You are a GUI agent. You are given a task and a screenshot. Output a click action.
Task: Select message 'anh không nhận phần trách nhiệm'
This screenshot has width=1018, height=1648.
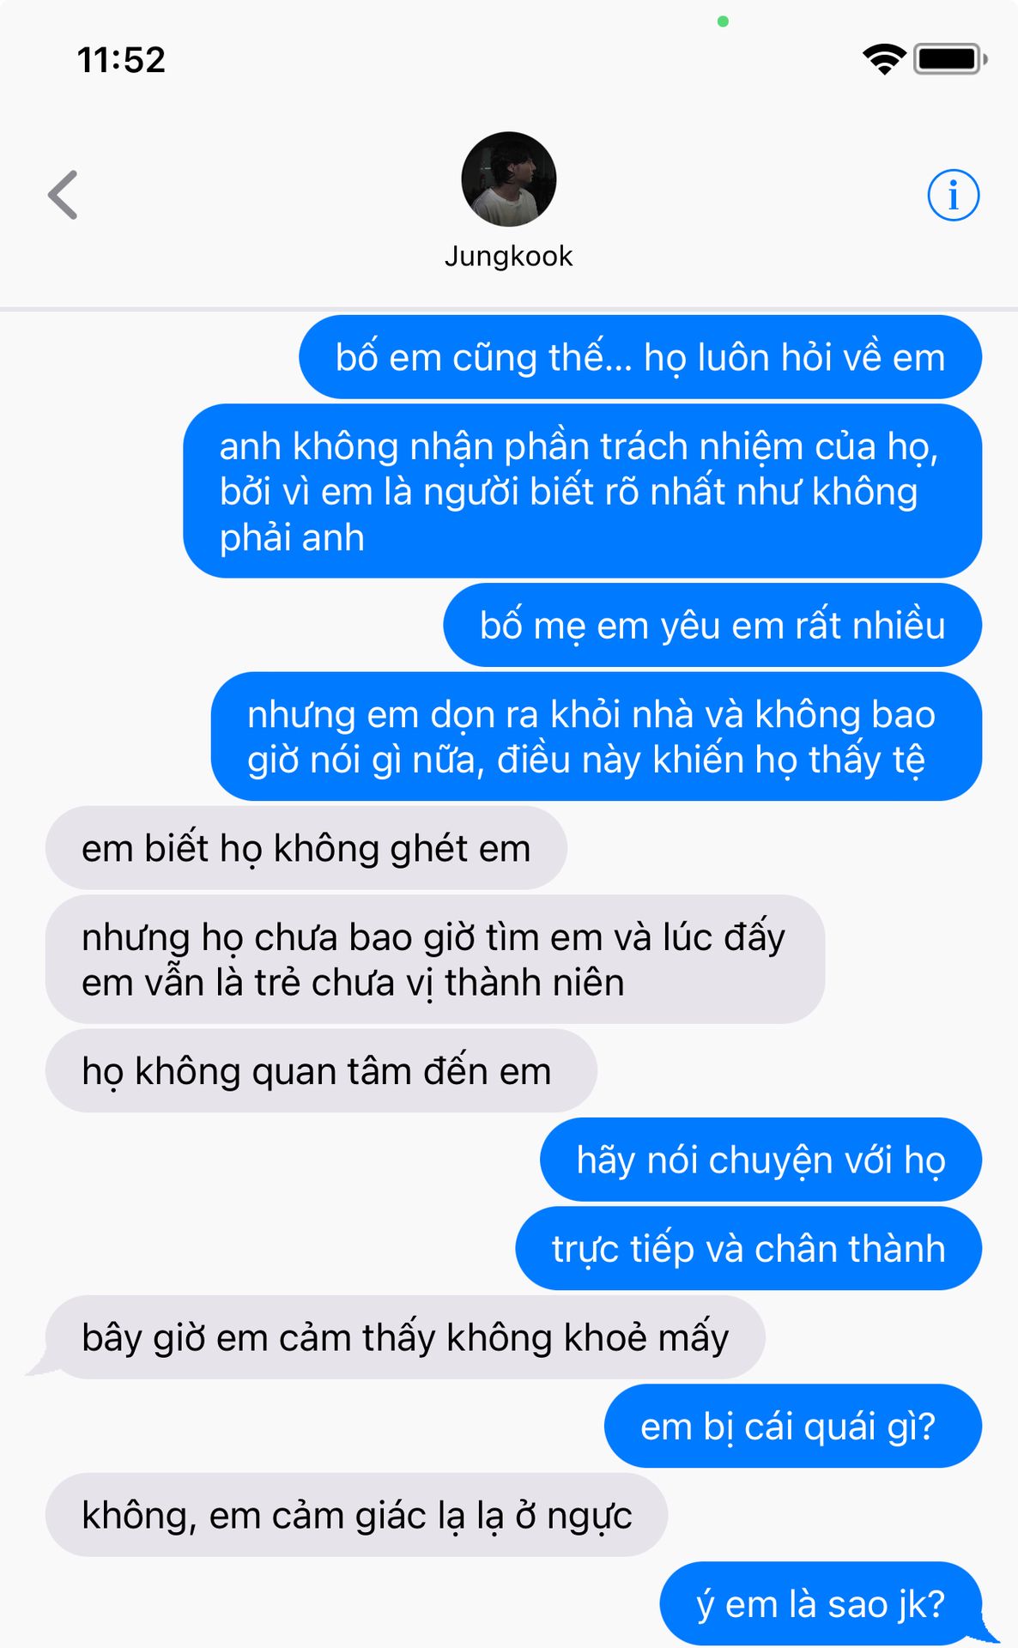583,491
